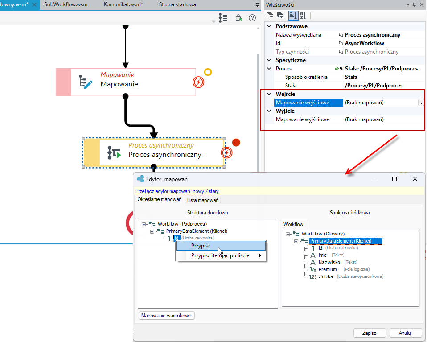The image size is (427, 350).
Task: Click the first collapse-all icon in Właściwości toolbar
Action: coord(270,16)
